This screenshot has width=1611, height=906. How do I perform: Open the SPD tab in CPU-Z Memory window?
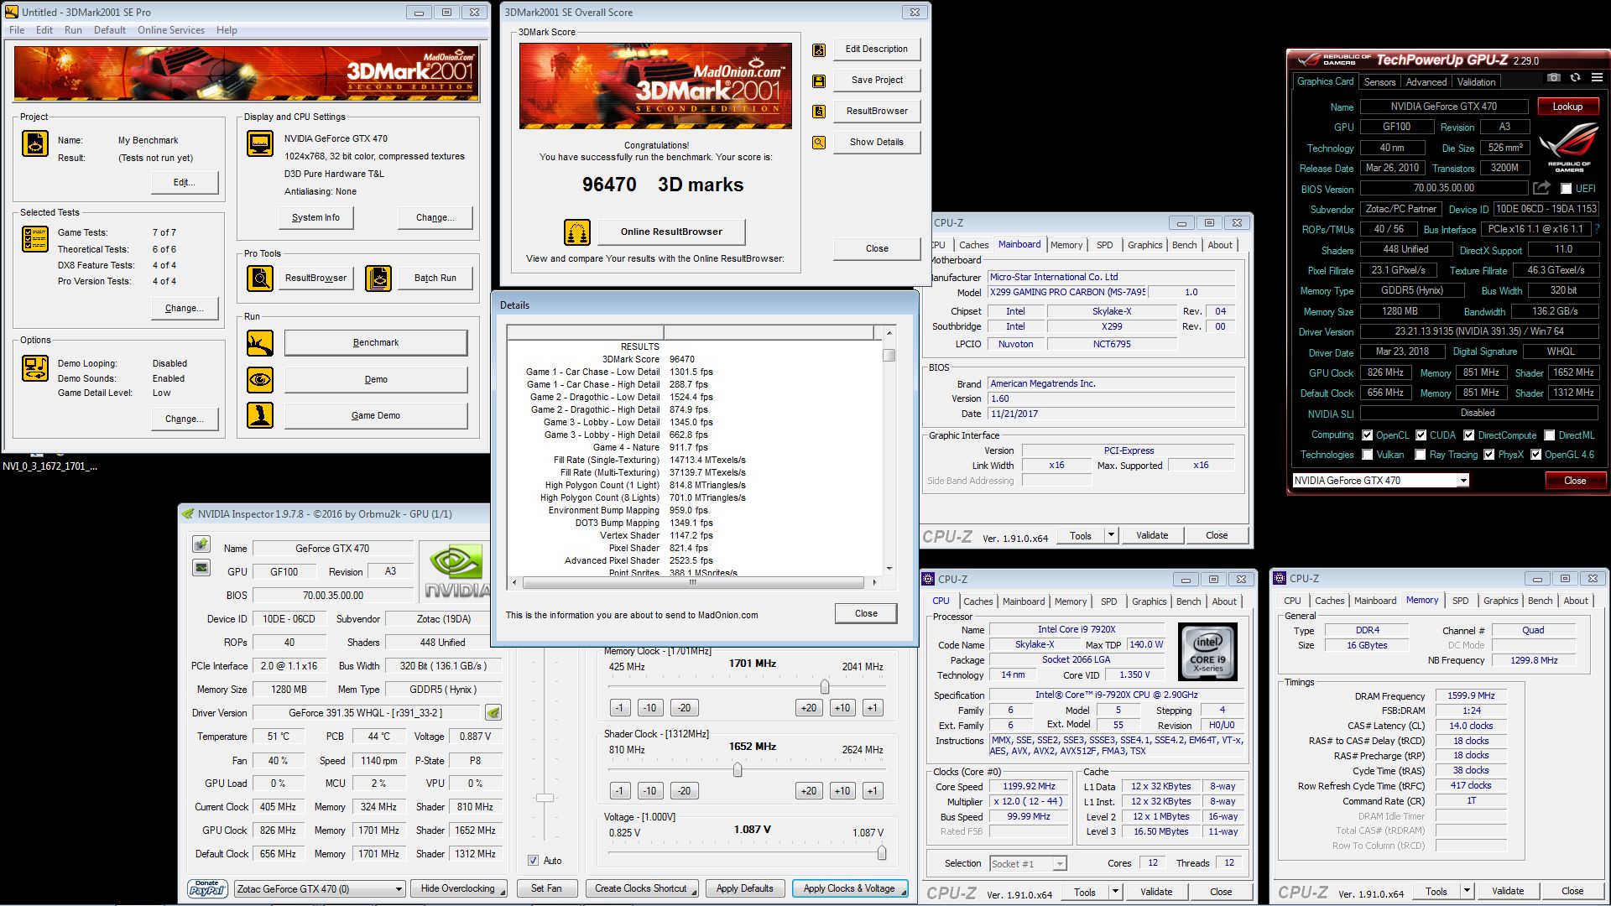pos(1460,601)
